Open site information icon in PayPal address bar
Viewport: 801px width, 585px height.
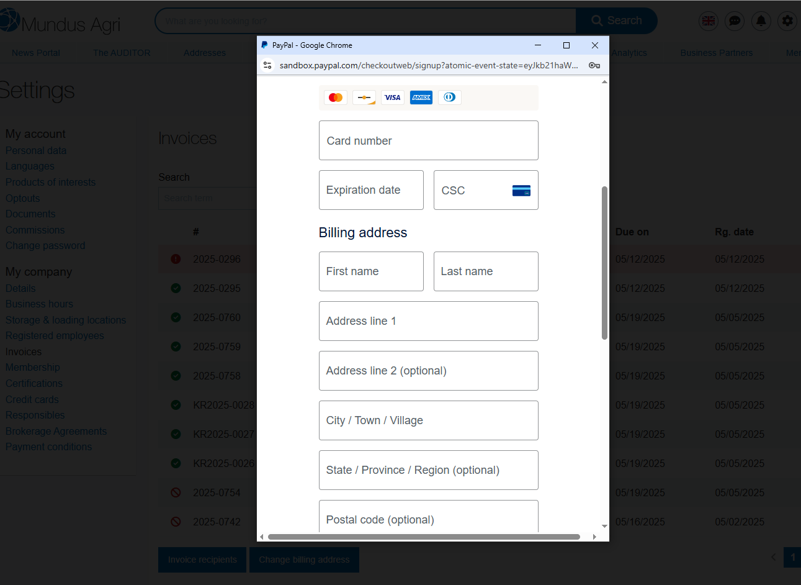pyautogui.click(x=267, y=65)
